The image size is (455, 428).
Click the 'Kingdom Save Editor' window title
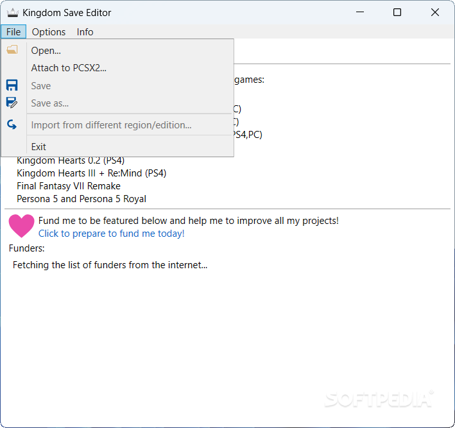pyautogui.click(x=67, y=13)
